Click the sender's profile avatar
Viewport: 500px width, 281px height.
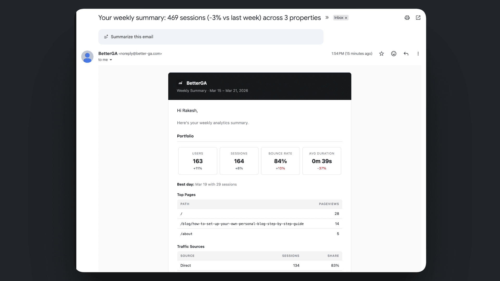[87, 56]
